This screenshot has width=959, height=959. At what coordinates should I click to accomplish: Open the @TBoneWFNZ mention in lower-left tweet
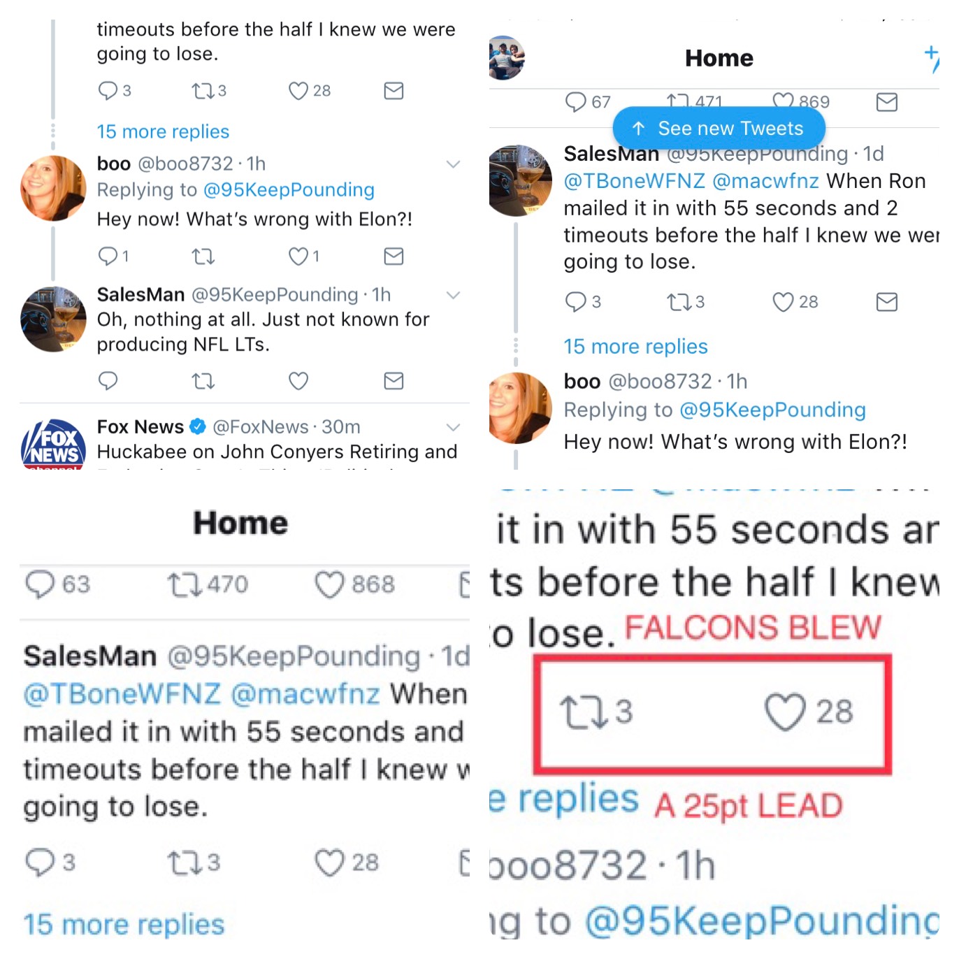click(x=122, y=693)
